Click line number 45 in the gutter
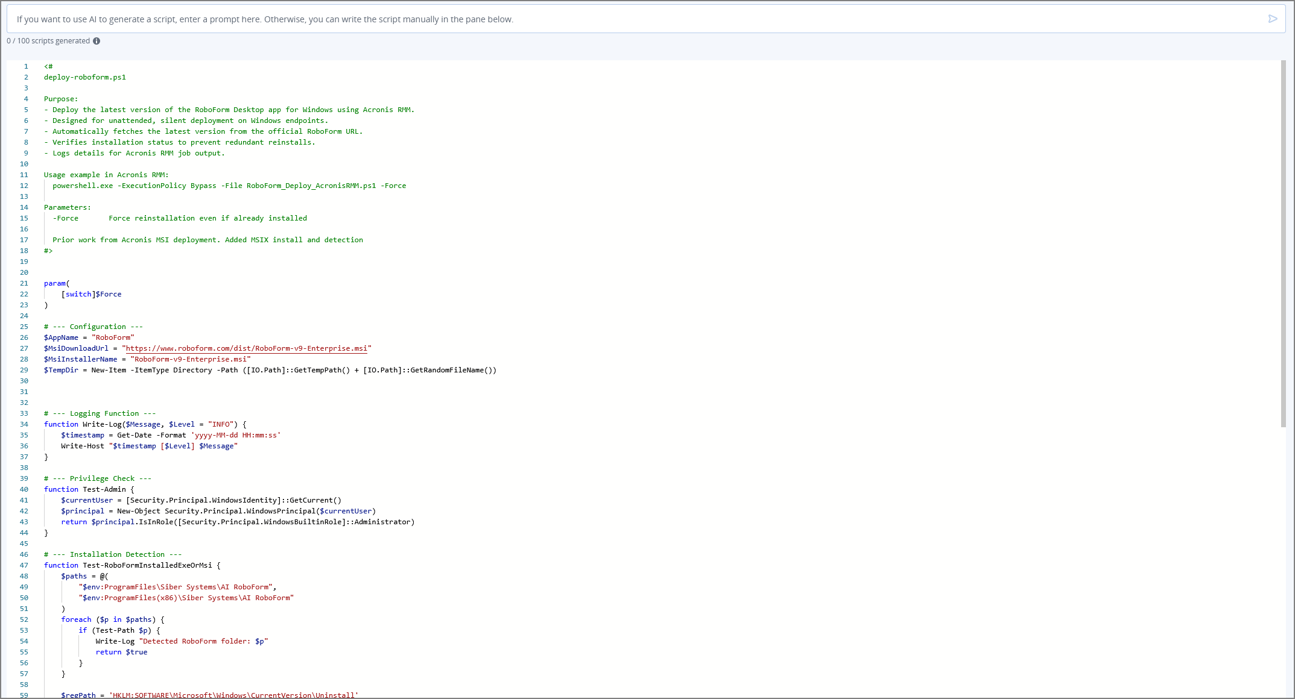This screenshot has width=1295, height=699. [24, 544]
